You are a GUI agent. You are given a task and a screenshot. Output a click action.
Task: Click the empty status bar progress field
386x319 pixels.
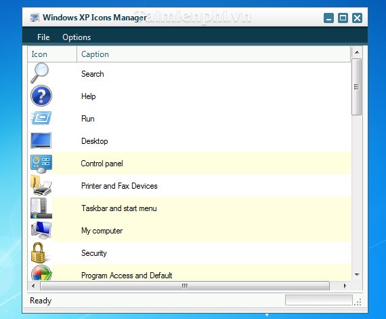[x=319, y=300]
